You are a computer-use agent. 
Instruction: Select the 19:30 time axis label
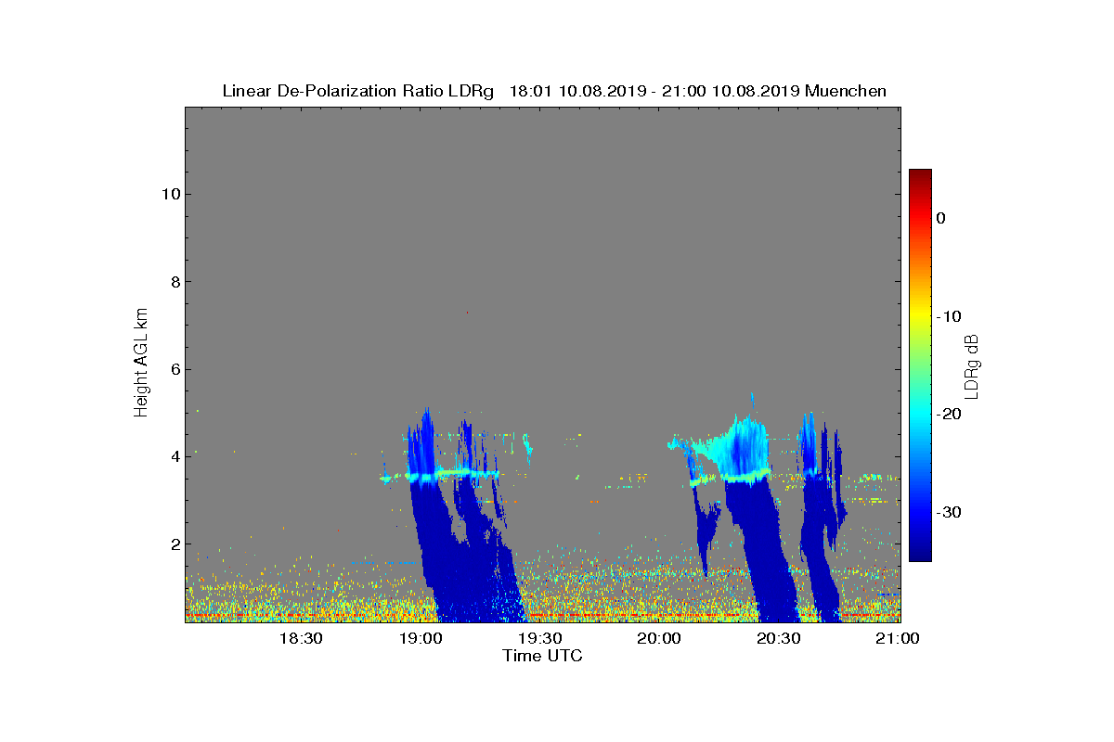tap(540, 639)
